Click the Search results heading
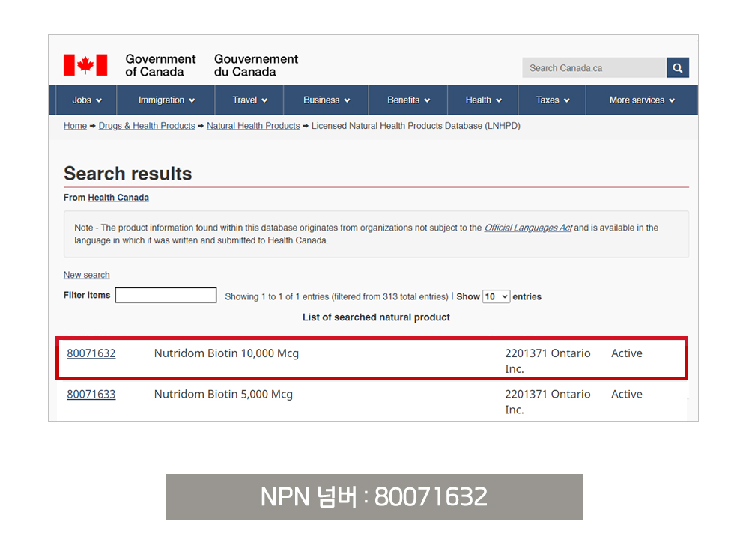This screenshot has width=749, height=557. pyautogui.click(x=127, y=174)
